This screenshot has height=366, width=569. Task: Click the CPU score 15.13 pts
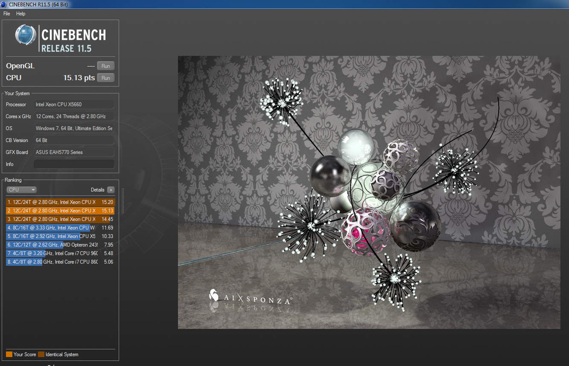79,78
